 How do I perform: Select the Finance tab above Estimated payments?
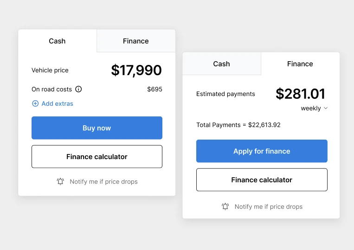(x=300, y=64)
